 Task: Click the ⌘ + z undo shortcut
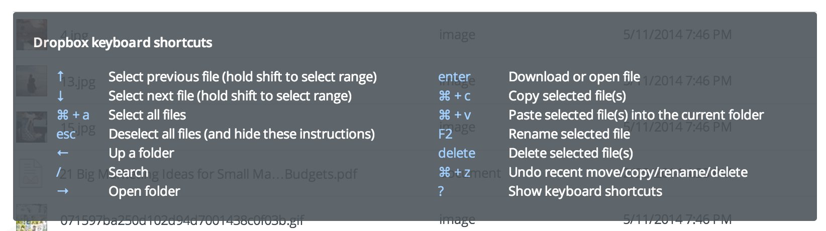[455, 172]
